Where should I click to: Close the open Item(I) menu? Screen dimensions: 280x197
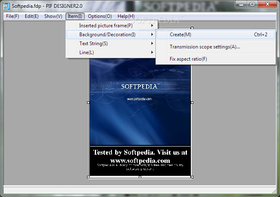coord(75,16)
